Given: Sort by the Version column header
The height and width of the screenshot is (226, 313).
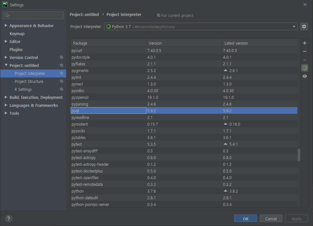Looking at the screenshot, I should click(184, 43).
